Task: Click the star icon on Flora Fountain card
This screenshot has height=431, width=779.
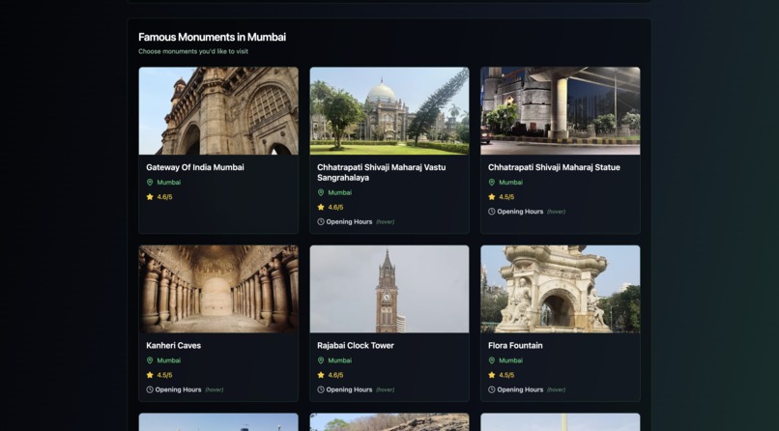Action: [491, 375]
